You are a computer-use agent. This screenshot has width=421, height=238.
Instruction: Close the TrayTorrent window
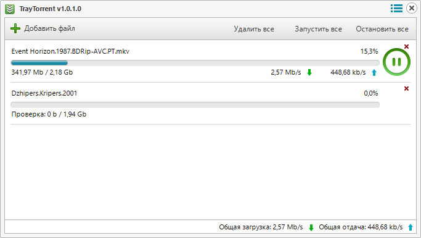click(412, 9)
